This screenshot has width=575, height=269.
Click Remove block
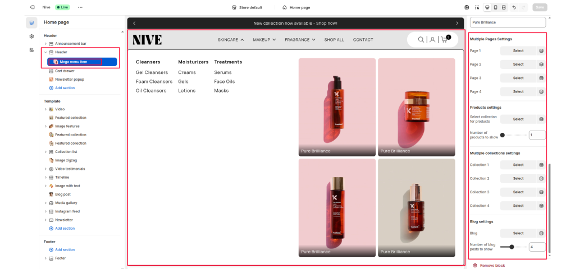tap(491, 265)
